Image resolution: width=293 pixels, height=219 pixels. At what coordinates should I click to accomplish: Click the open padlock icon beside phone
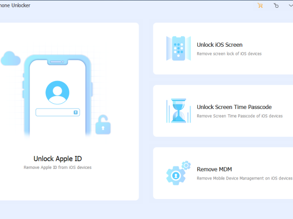103,125
